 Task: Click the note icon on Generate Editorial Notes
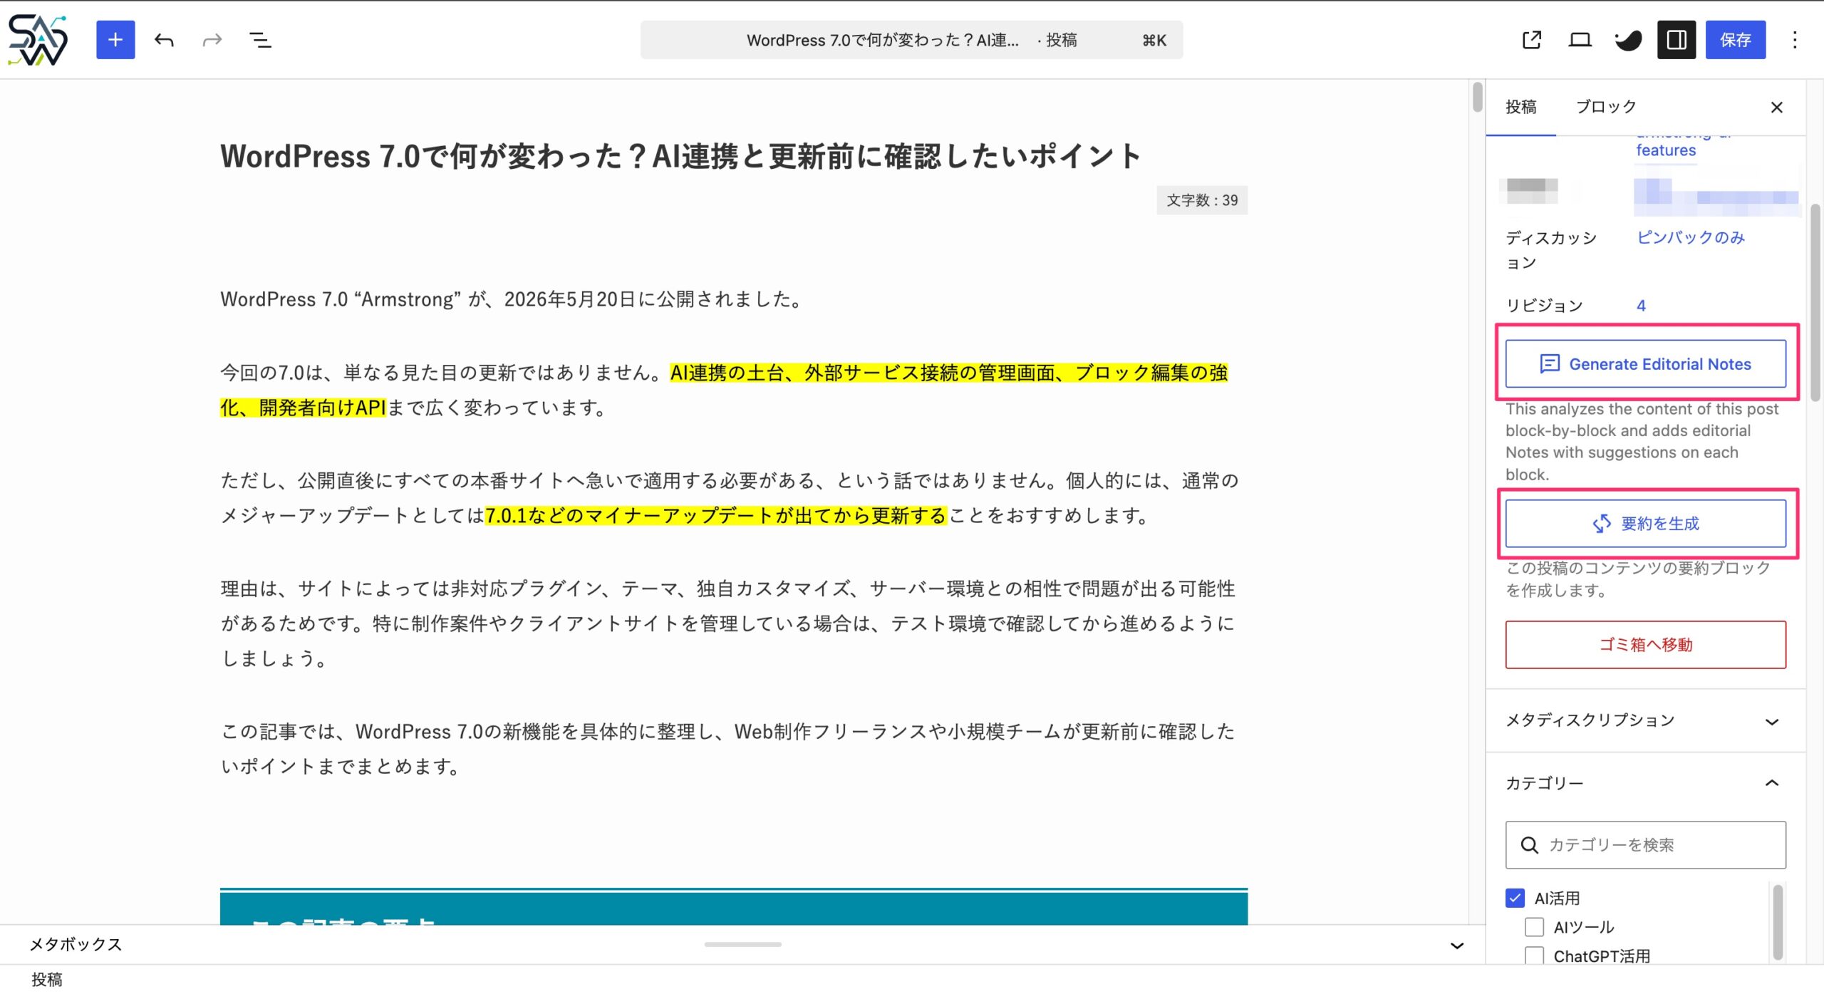1550,364
